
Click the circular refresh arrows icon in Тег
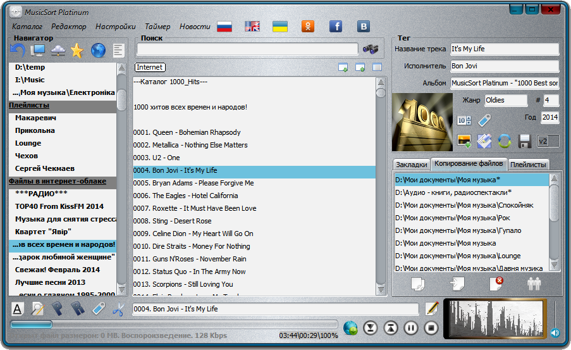point(505,141)
